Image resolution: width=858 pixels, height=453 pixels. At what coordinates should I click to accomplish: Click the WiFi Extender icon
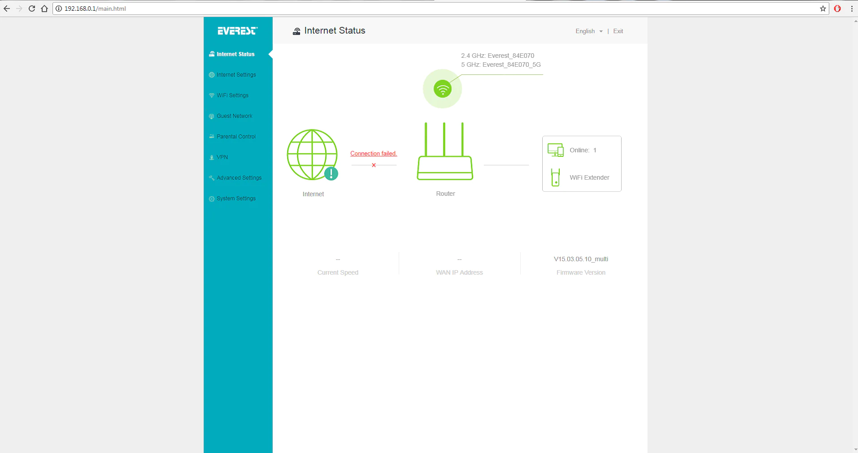(x=555, y=177)
